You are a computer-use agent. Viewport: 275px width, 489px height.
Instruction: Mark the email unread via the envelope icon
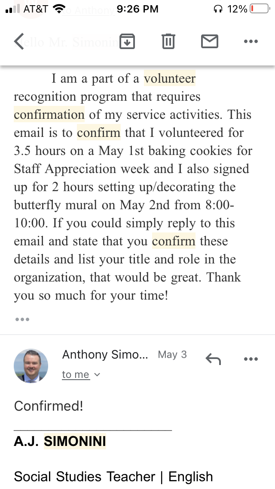point(209,41)
